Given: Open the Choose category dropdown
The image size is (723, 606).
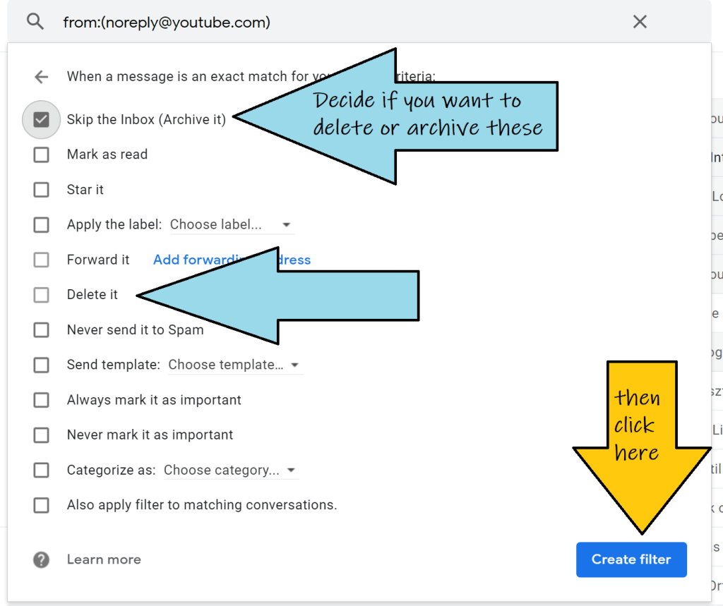Looking at the screenshot, I should (229, 471).
